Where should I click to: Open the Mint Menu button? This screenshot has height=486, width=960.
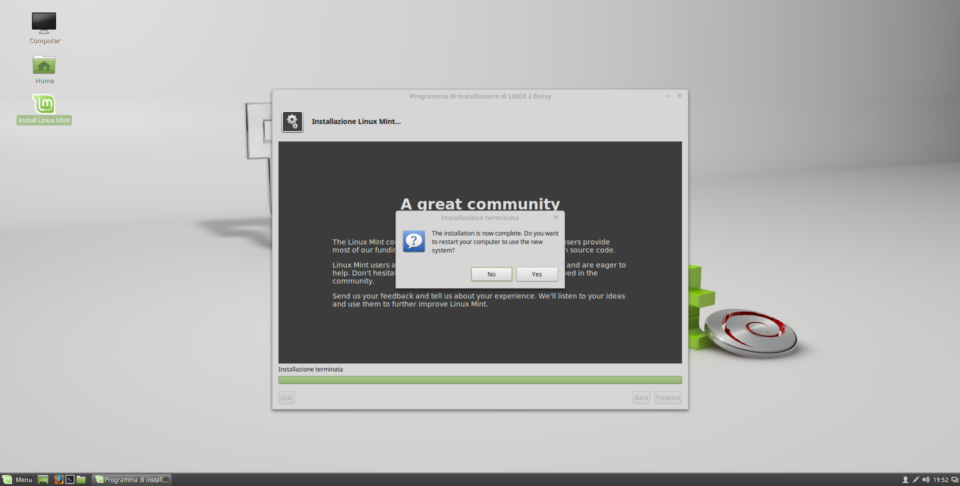click(17, 479)
